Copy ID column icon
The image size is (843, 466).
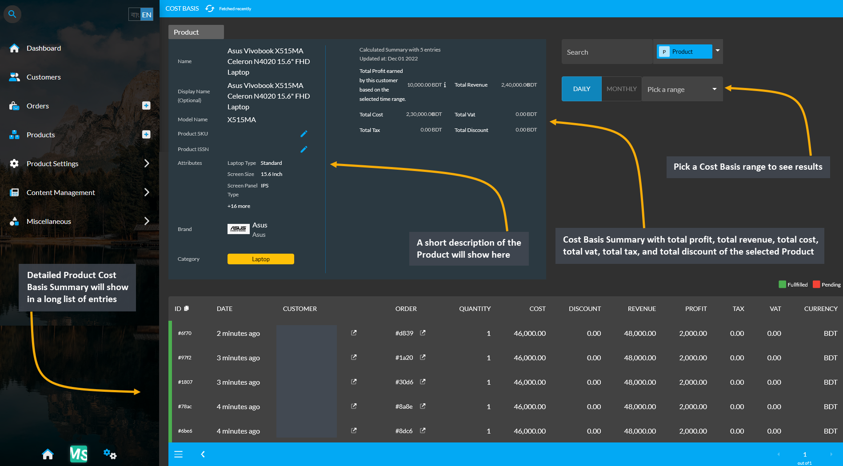tap(187, 308)
